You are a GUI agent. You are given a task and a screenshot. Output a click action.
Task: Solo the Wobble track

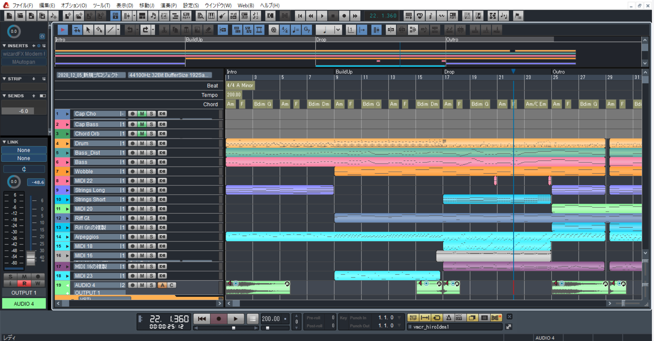coord(151,172)
